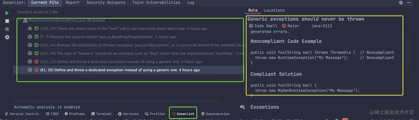Open SonarLint settings via the wrench icon
419x120 pixels.
[7, 29]
